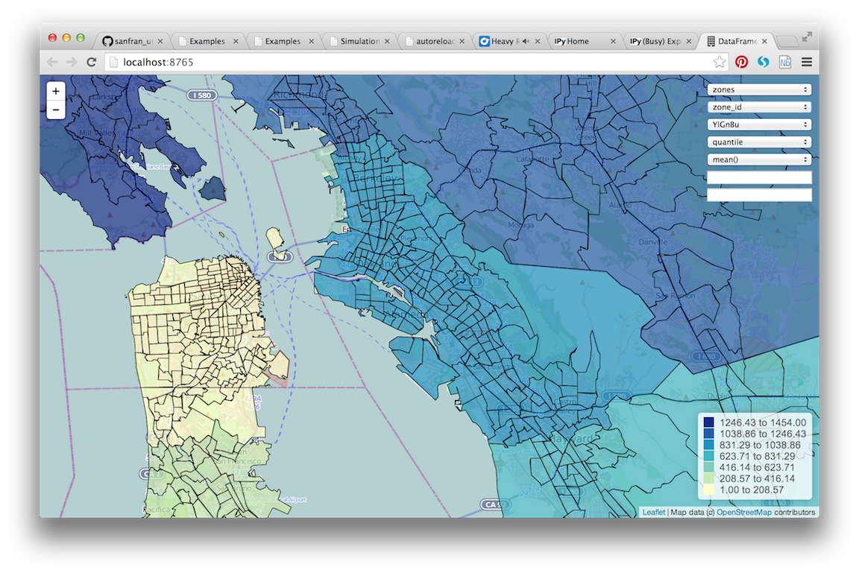Zoom in on the map

pos(55,90)
